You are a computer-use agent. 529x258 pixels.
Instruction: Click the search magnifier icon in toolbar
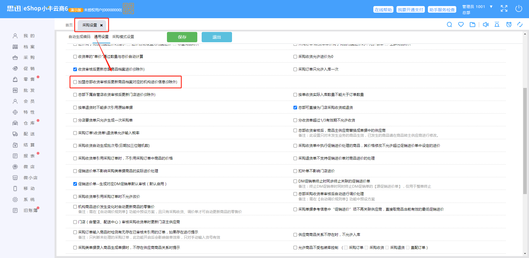pos(449,25)
